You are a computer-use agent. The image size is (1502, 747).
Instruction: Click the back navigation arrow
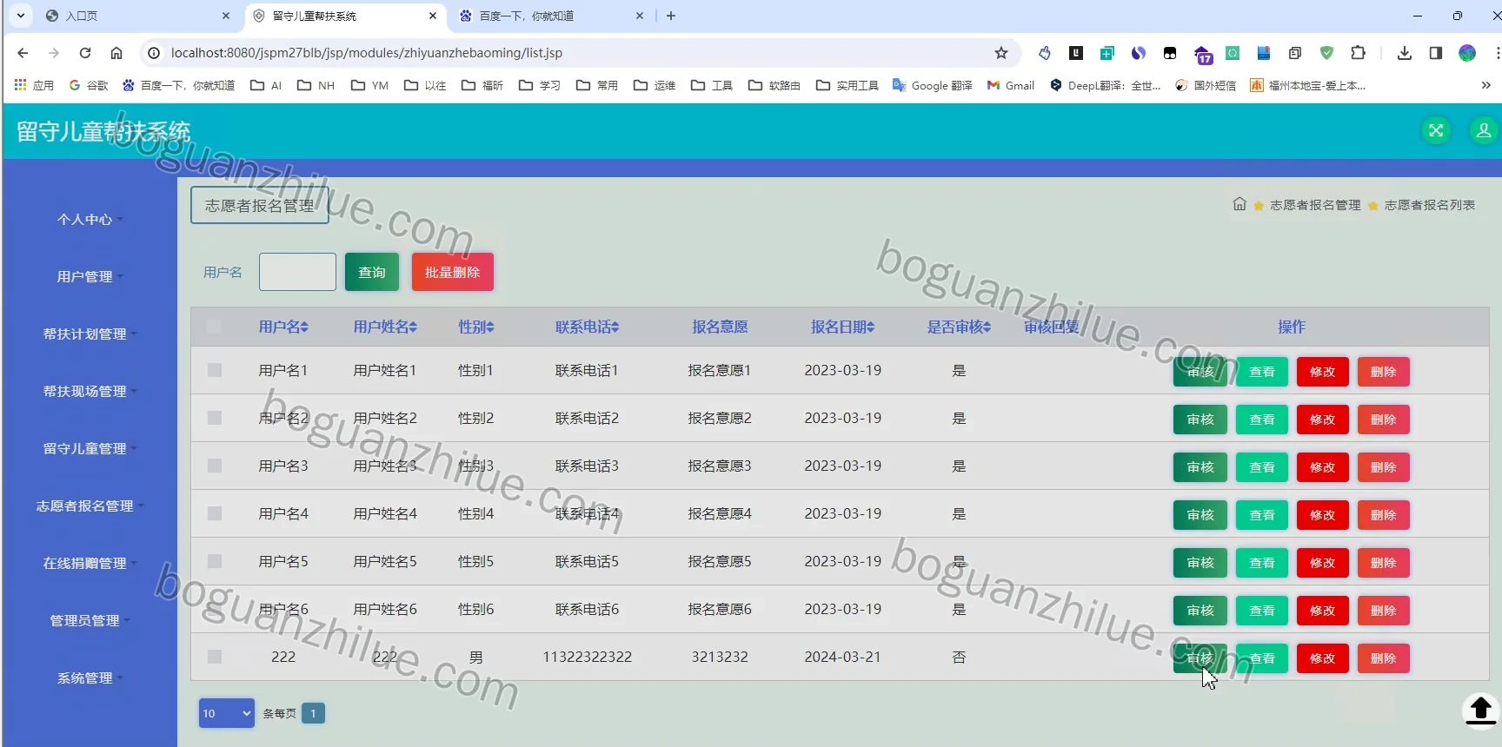pos(23,53)
